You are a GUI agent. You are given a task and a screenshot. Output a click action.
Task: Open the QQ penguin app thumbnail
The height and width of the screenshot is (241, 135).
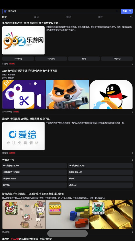click(111, 94)
